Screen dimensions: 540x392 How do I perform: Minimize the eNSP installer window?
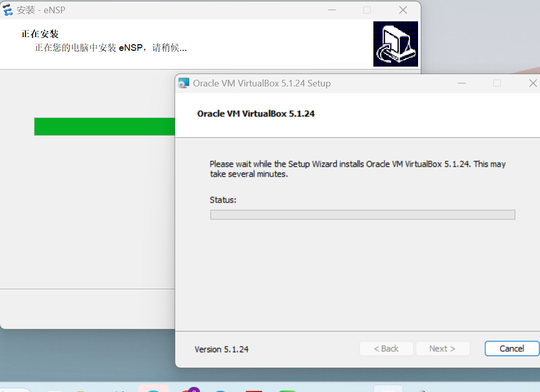point(332,10)
